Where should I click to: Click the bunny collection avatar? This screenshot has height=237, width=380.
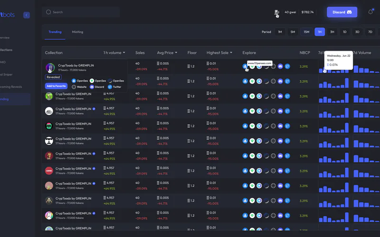(49, 216)
